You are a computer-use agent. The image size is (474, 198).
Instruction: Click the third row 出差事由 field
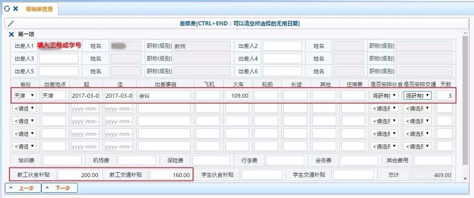click(x=164, y=121)
